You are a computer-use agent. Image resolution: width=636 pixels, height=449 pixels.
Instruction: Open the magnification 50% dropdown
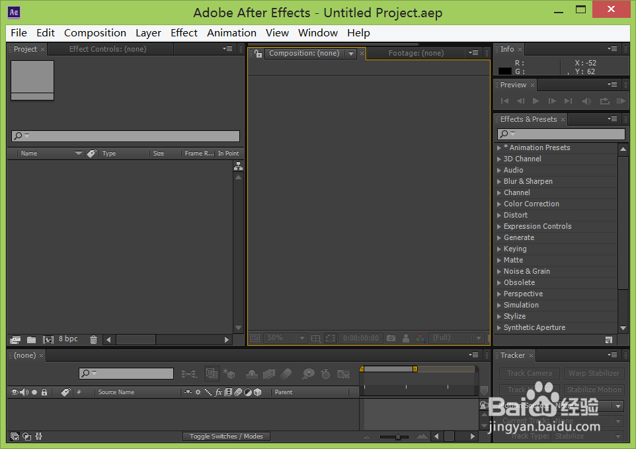click(285, 338)
